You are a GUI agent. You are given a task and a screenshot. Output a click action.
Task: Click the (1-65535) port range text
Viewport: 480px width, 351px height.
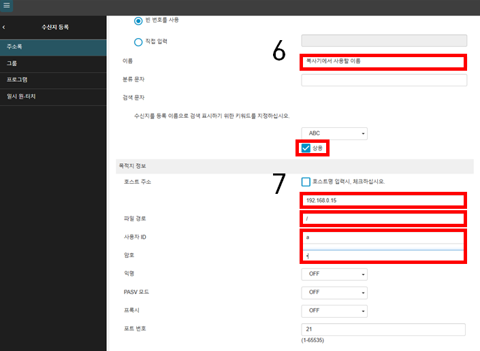click(x=313, y=340)
